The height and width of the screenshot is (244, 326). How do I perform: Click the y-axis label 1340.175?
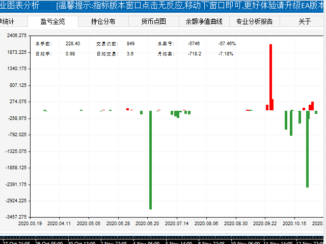click(x=17, y=69)
